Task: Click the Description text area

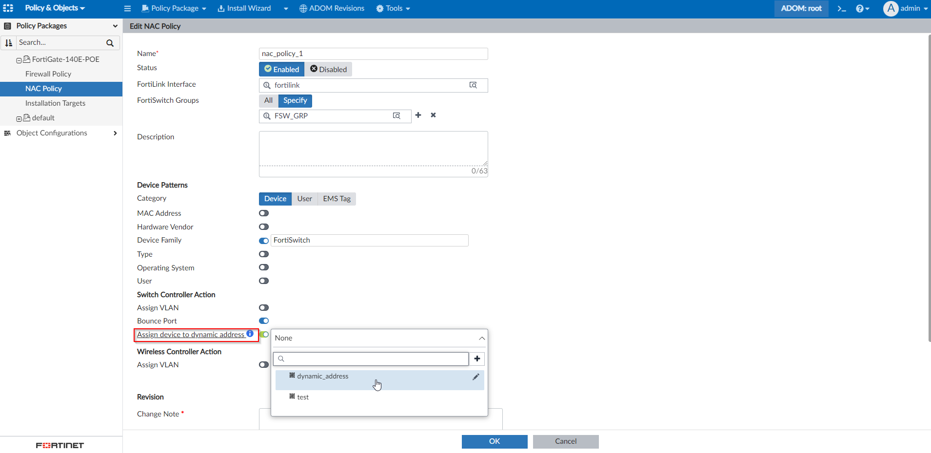Action: click(374, 149)
